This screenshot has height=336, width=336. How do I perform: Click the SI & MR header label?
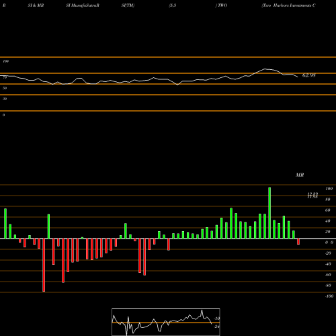pos(36,5)
